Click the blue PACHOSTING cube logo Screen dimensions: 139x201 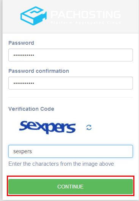pos(33,16)
